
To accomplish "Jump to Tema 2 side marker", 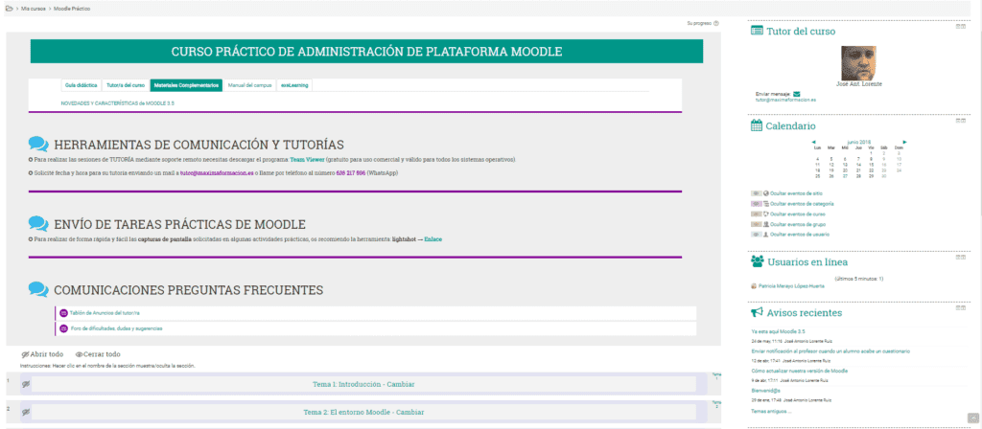I will tap(716, 405).
